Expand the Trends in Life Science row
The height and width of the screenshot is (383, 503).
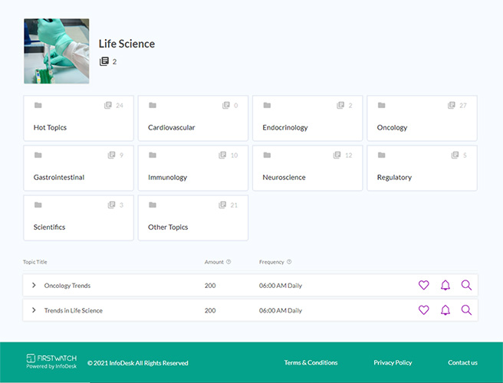click(34, 310)
